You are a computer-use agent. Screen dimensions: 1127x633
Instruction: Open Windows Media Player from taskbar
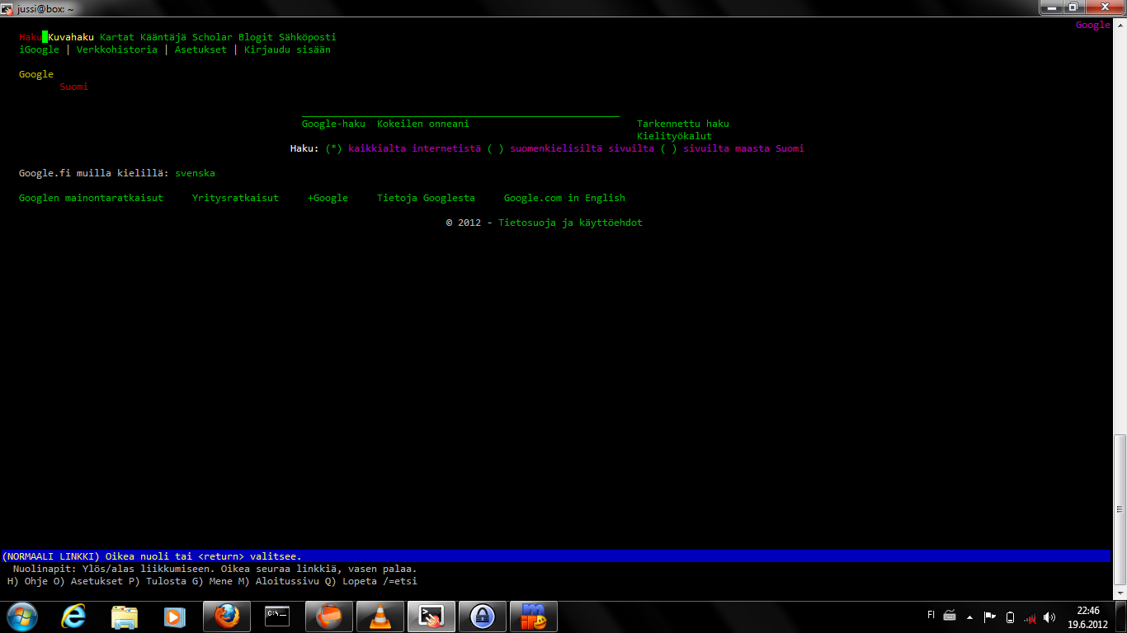(174, 617)
